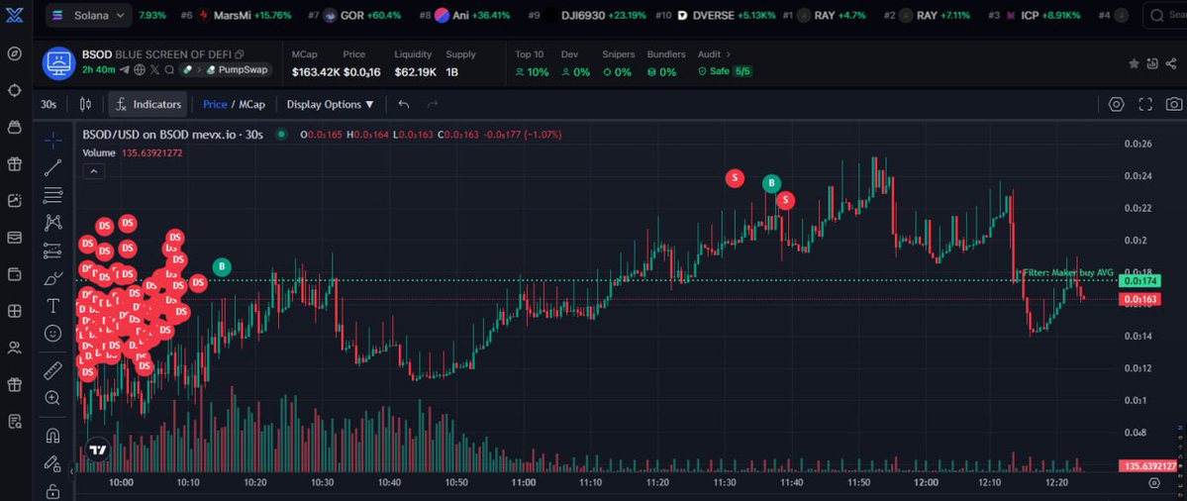This screenshot has height=501, width=1187.
Task: Open the sniper target sidebar icon
Action: tap(15, 90)
